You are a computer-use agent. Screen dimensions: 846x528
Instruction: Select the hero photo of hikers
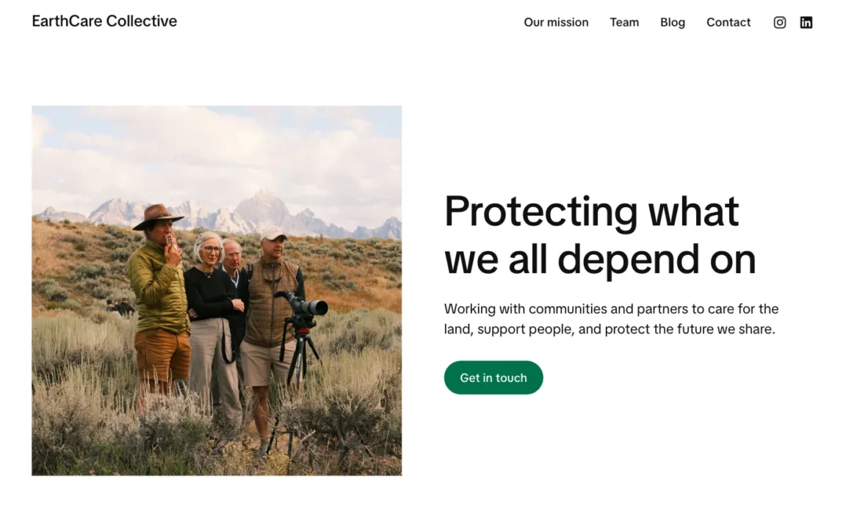pyautogui.click(x=217, y=291)
